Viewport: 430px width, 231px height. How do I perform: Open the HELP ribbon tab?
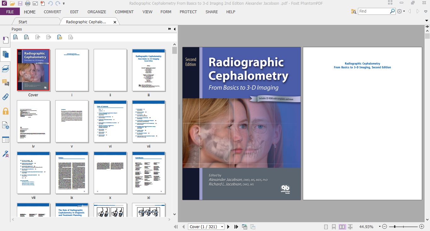pyautogui.click(x=231, y=12)
